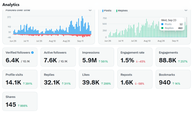Toggle the Posts legend chip
Viewport: 194px width, 113px height.
[107, 11]
